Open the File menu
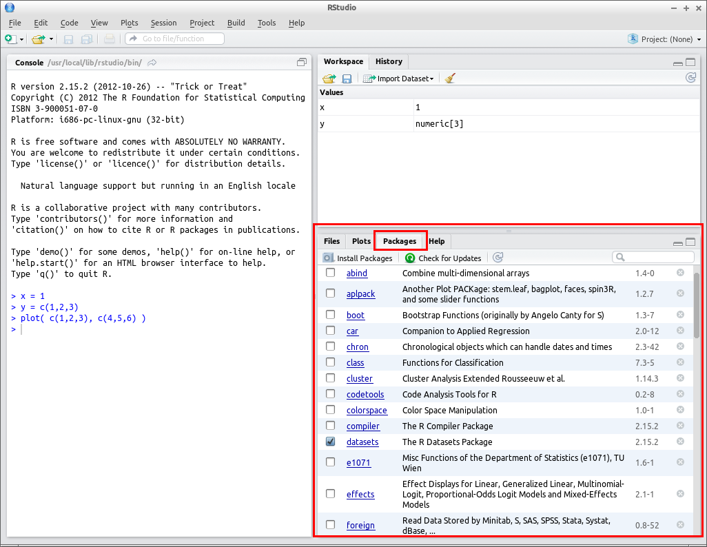 (15, 23)
